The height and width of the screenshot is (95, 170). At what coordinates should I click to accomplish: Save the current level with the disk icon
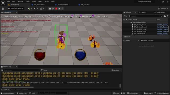(3, 9)
